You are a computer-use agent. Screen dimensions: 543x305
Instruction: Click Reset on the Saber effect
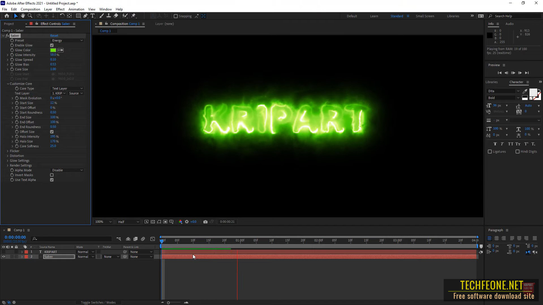pyautogui.click(x=54, y=35)
